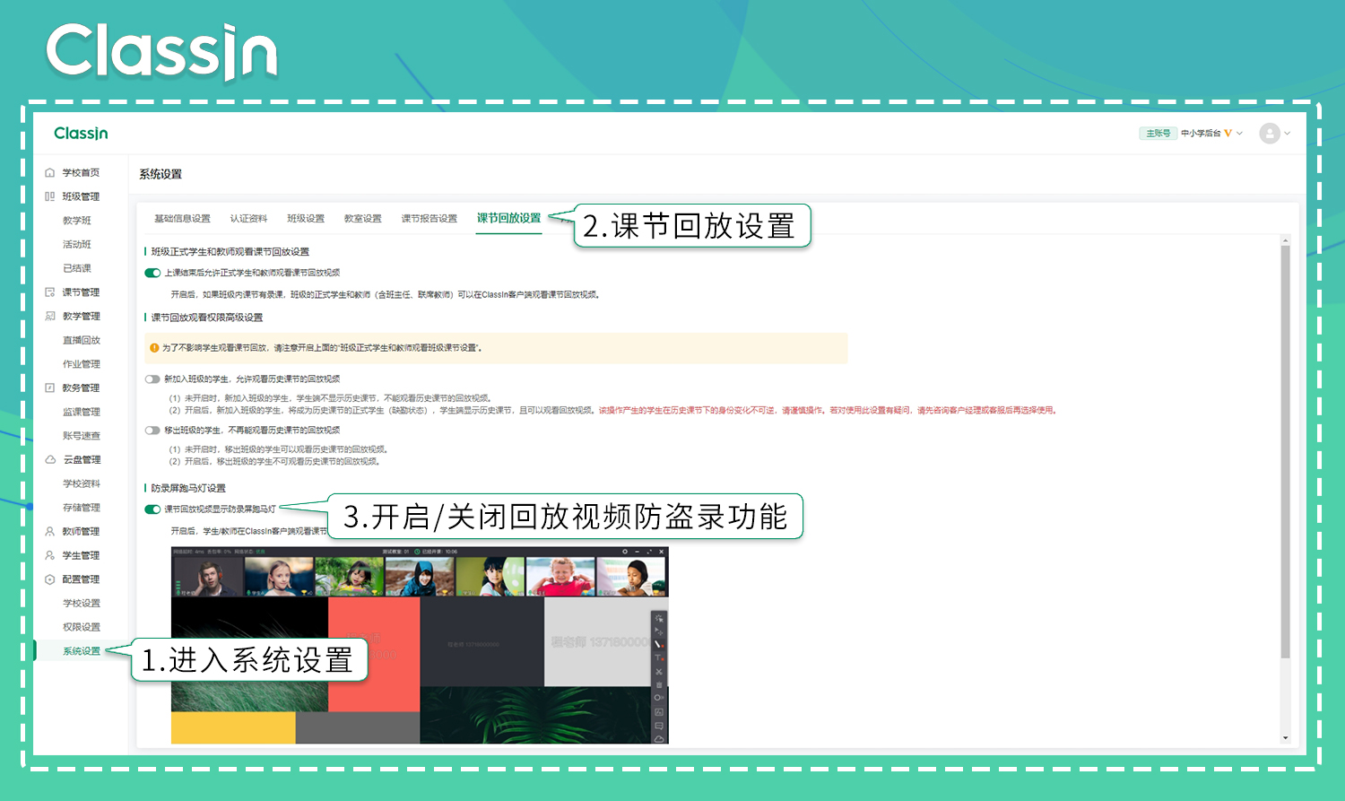
Task: Click the 课节管理 sidebar icon
Action: pos(50,292)
